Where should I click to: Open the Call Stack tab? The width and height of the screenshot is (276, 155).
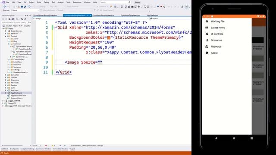(5, 149)
